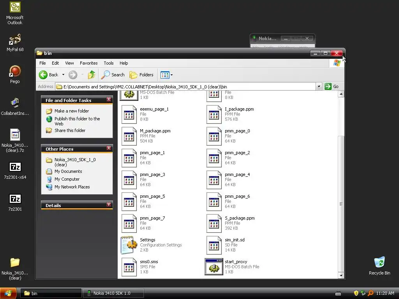Screen dimensions: 399x299
Task: Click the Address bar path field
Action: [185, 87]
